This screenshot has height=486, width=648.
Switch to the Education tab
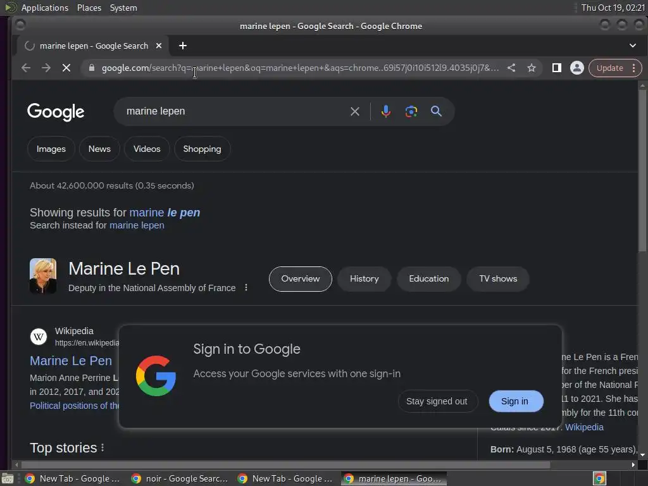(x=429, y=279)
